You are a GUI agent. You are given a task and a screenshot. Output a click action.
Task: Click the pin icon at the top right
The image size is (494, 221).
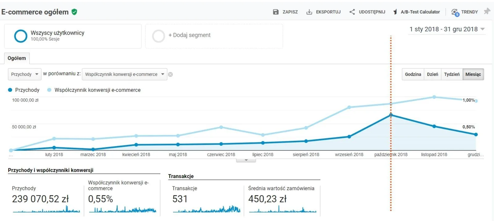487,11
